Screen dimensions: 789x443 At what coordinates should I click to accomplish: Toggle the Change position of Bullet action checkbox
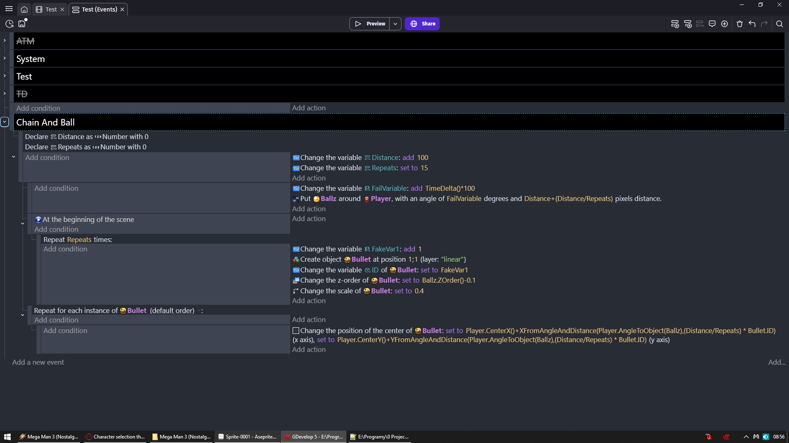tap(296, 331)
